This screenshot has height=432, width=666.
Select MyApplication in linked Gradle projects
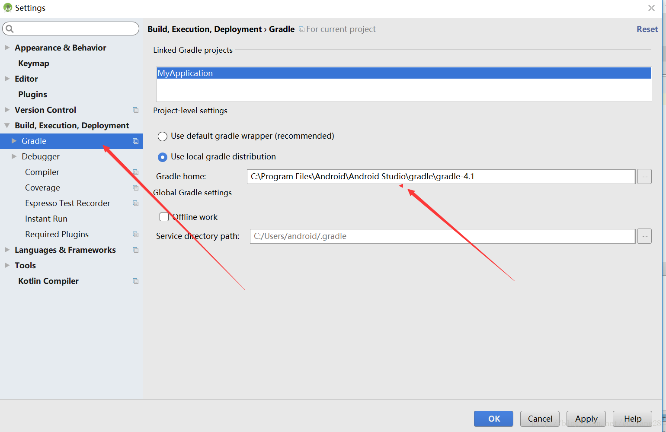pos(404,73)
